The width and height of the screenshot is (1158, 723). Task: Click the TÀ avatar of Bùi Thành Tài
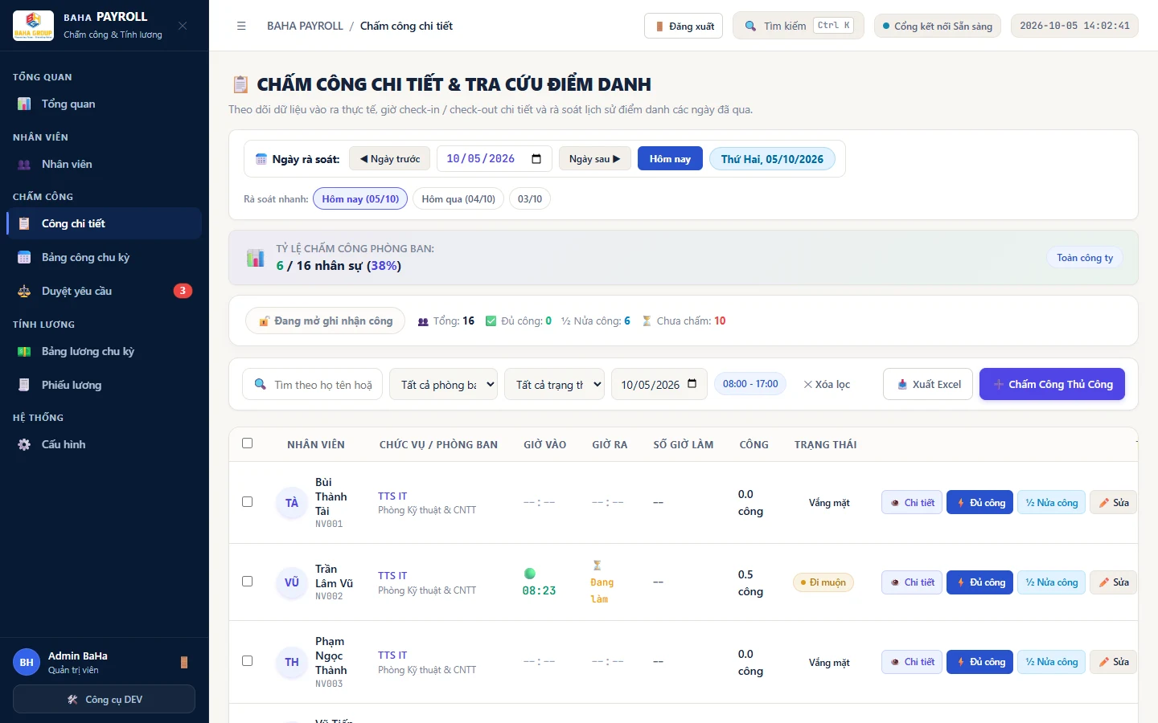292,503
